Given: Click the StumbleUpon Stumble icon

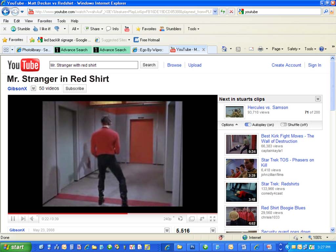Looking at the screenshot, I should click(x=13, y=29).
